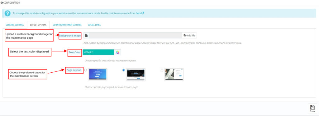Click the file icon beside background image field
Image resolution: width=319 pixels, height=116 pixels.
tap(86, 36)
